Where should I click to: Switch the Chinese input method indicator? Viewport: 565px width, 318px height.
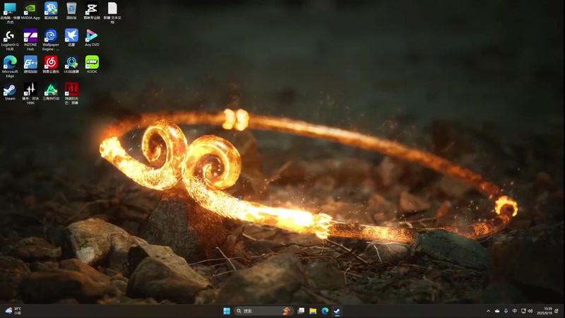coord(515,311)
